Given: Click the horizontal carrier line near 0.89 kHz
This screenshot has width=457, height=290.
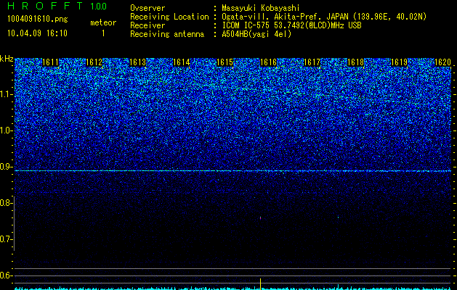Looking at the screenshot, I should pos(233,171).
